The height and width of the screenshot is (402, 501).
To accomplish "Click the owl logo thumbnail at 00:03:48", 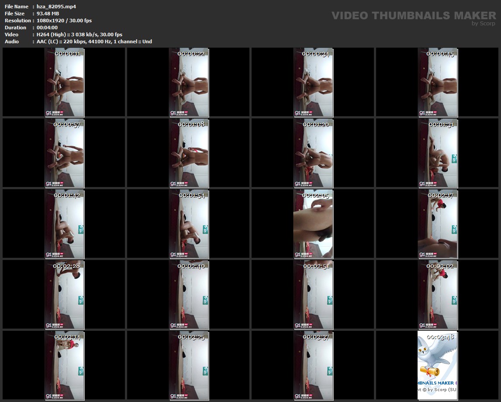I will (x=438, y=366).
